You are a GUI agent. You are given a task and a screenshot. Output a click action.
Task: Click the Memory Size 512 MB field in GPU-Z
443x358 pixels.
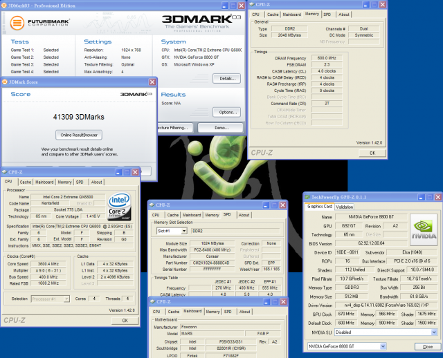(x=352, y=296)
